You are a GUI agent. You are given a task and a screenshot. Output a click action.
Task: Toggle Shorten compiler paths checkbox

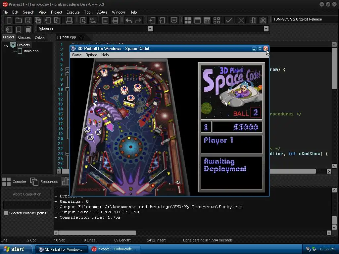click(x=6, y=213)
